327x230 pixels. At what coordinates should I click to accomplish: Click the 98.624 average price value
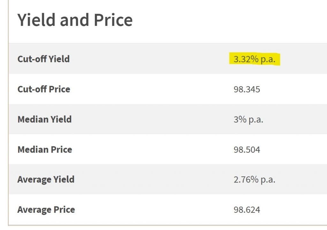(x=247, y=210)
